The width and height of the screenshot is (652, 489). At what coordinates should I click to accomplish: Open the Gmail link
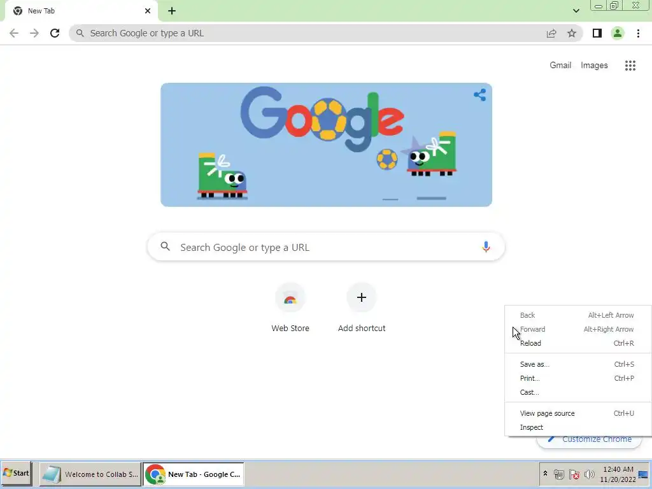[560, 66]
